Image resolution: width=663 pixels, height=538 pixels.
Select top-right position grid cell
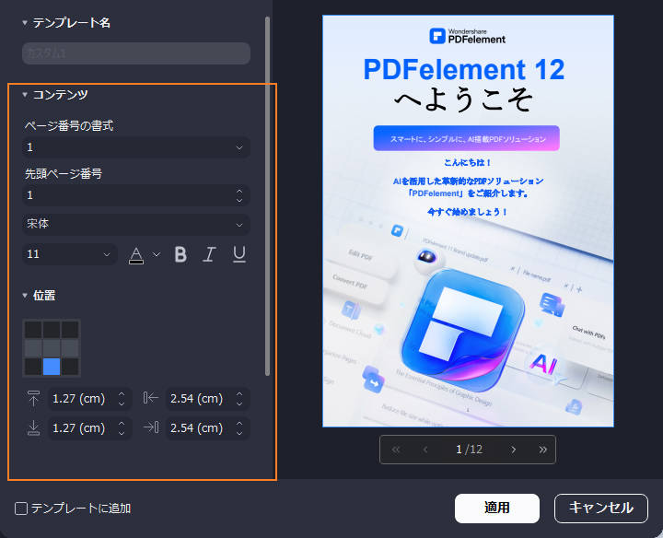70,330
